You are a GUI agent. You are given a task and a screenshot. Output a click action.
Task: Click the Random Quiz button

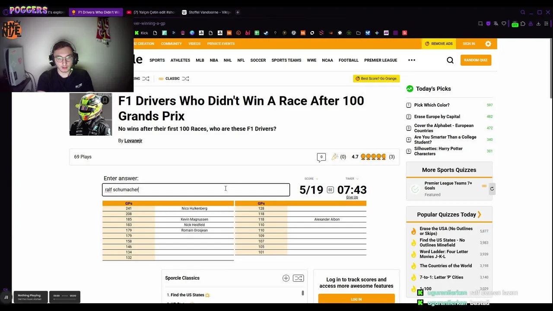(476, 60)
